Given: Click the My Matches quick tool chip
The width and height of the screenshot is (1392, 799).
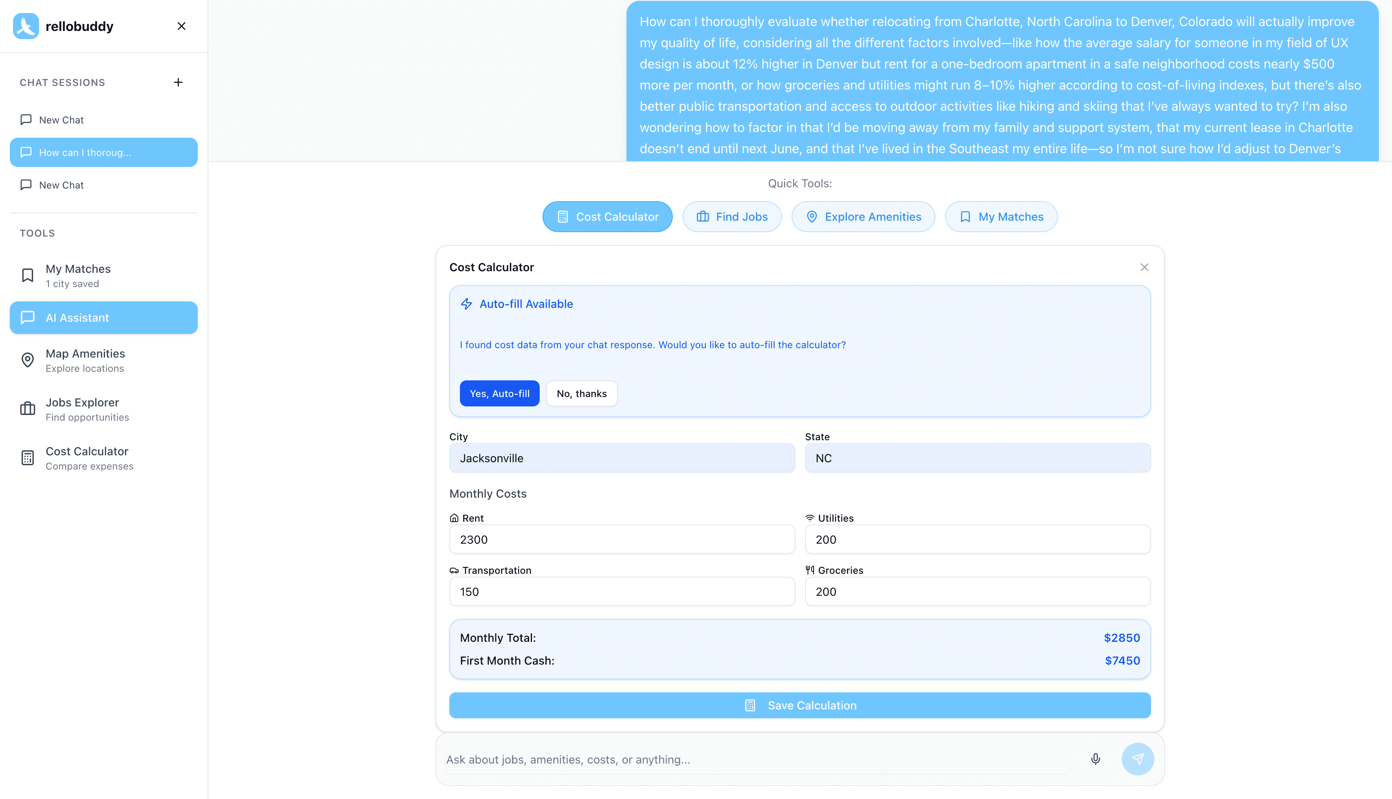Looking at the screenshot, I should click(x=1001, y=217).
